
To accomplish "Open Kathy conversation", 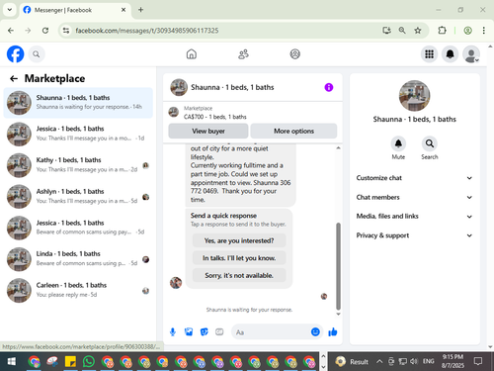I will (x=78, y=165).
